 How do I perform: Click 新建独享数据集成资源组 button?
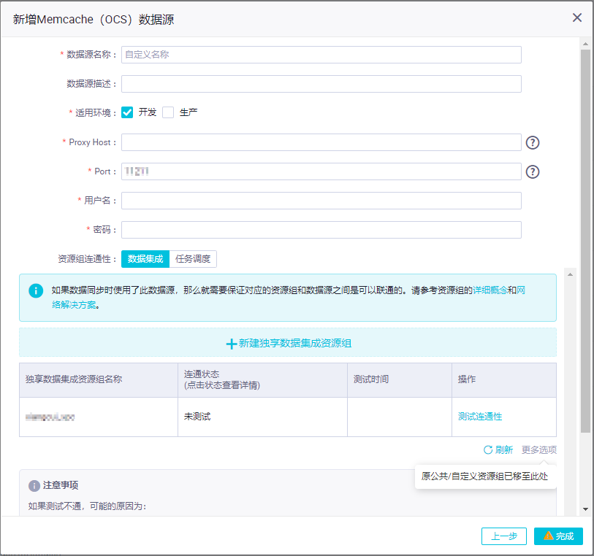(x=288, y=343)
